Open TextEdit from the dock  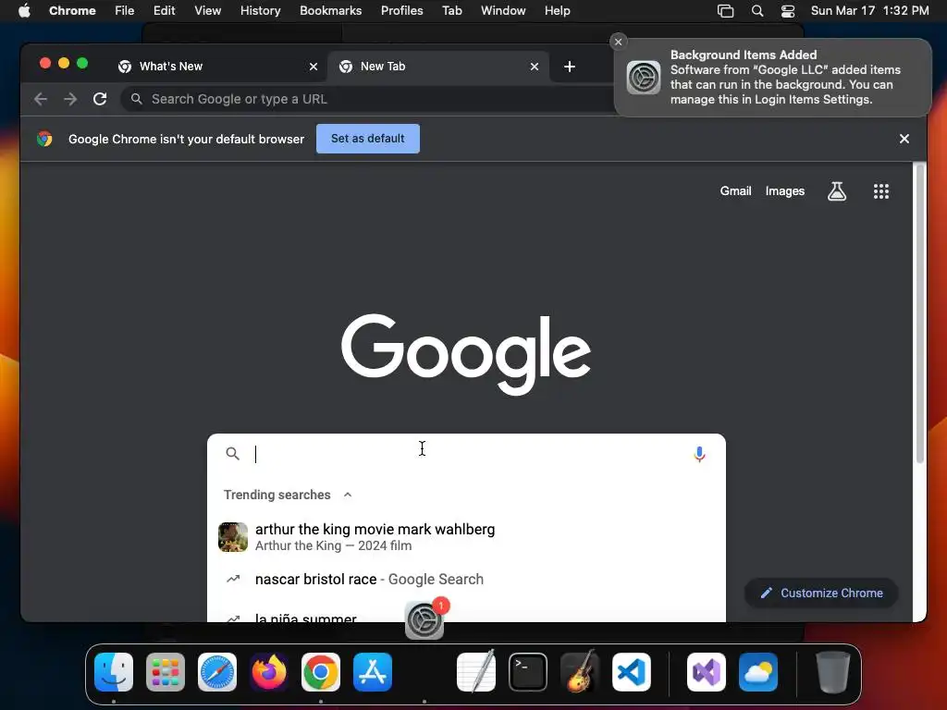click(x=476, y=671)
